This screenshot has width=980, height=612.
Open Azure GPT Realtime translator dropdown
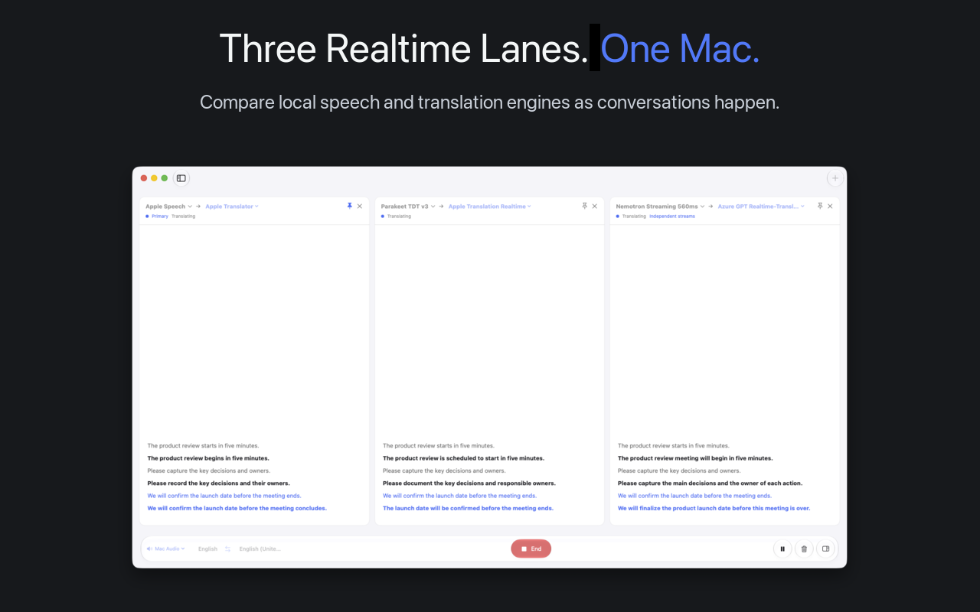click(x=761, y=207)
